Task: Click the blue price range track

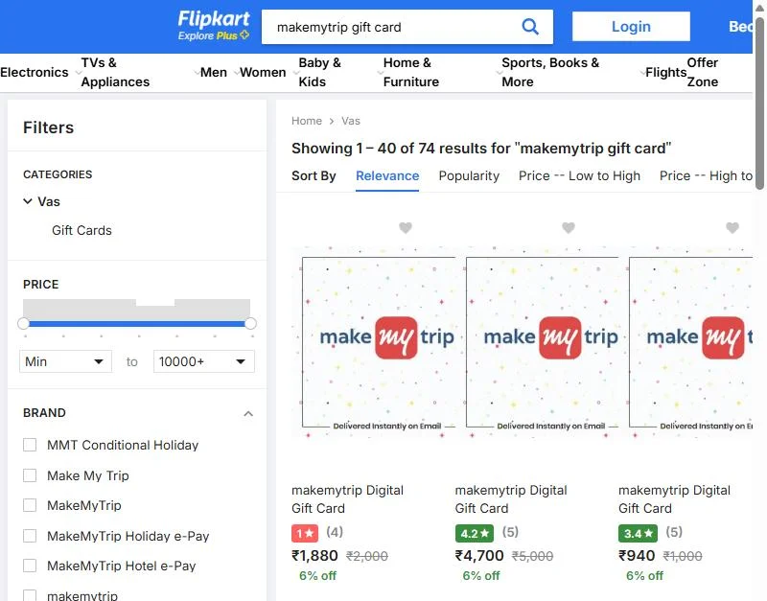Action: coord(137,324)
